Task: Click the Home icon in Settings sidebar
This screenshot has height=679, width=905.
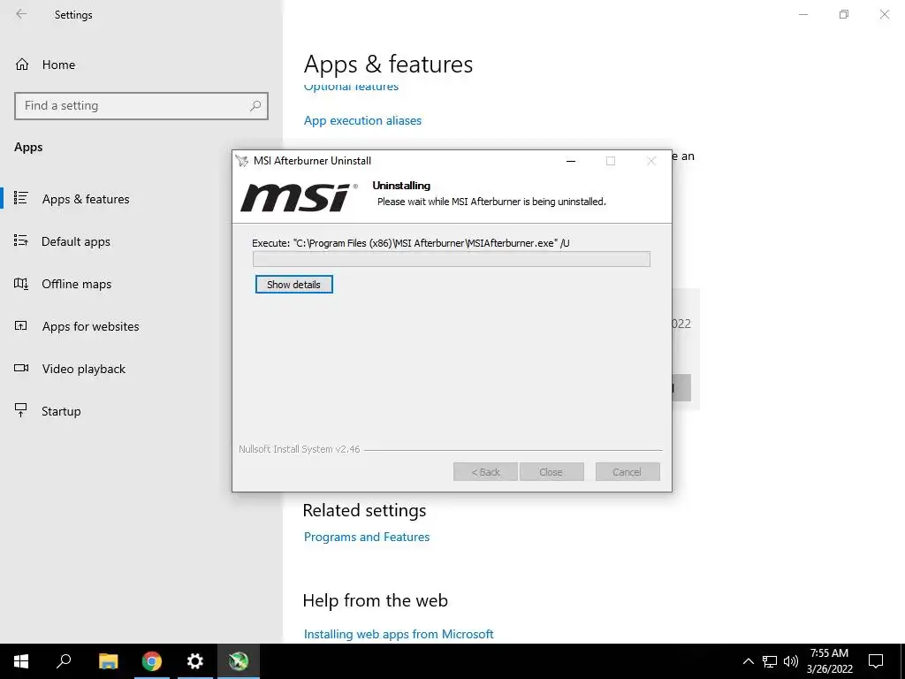Action: coord(22,64)
